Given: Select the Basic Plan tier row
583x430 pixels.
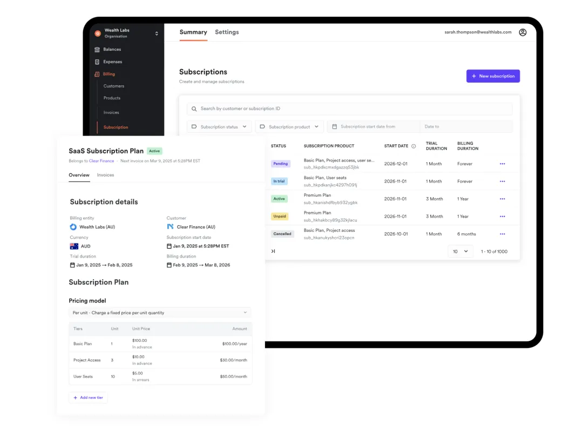Looking at the screenshot, I should pos(160,344).
